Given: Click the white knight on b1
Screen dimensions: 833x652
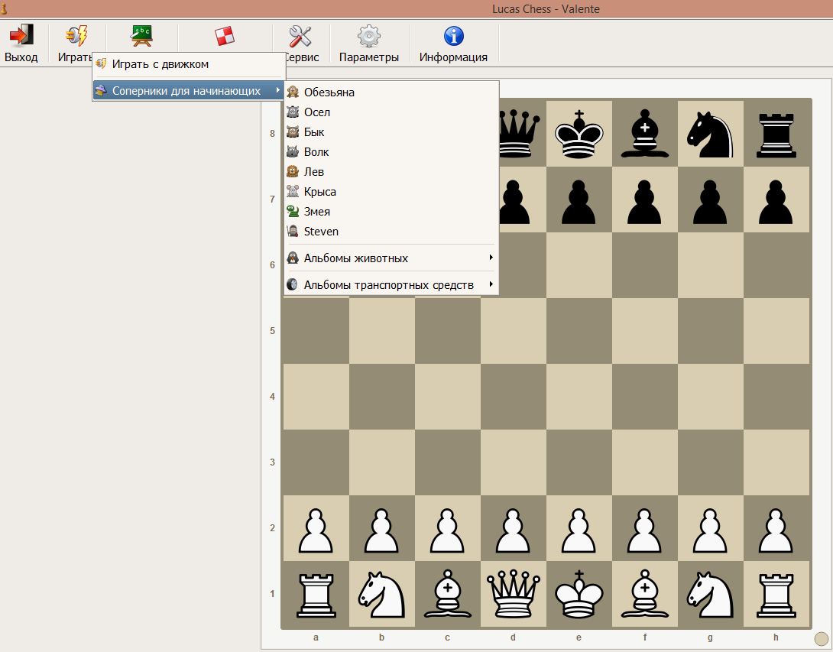Looking at the screenshot, I should coord(381,594).
